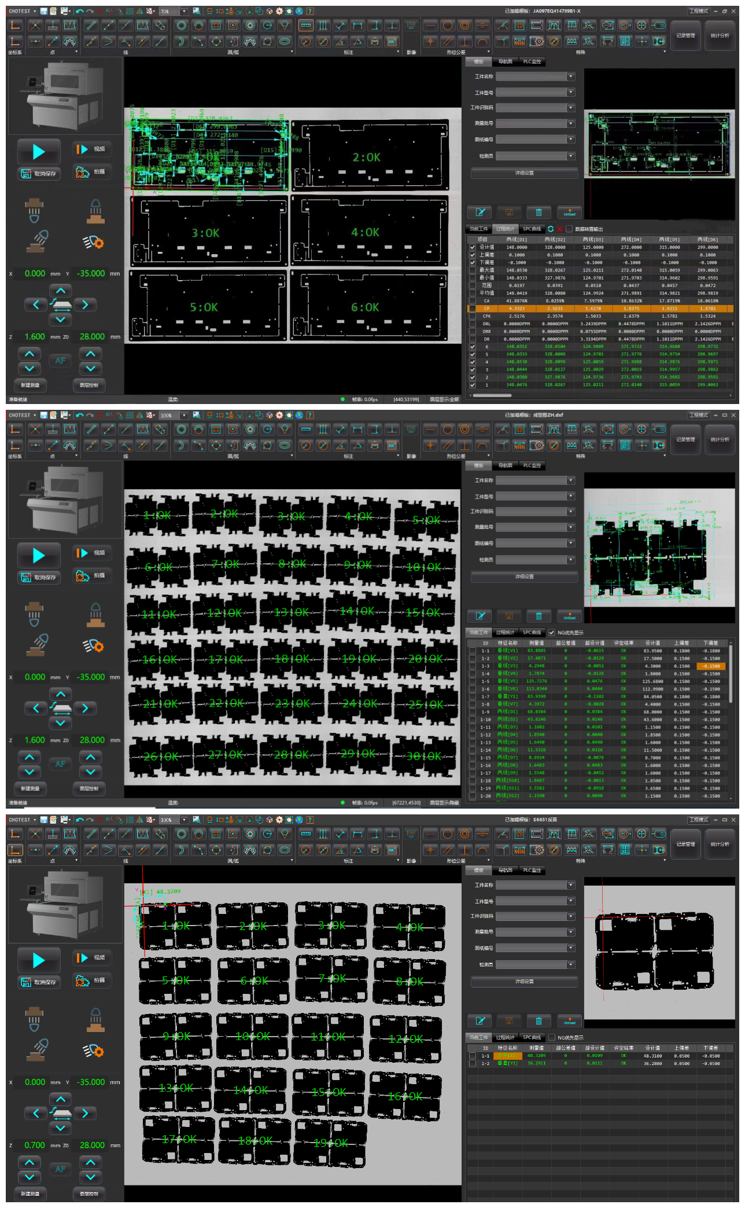Image resolution: width=745 pixels, height=1208 pixels.
Task: Toggle 数据转置输出 checkbox in top window
Action: [569, 229]
